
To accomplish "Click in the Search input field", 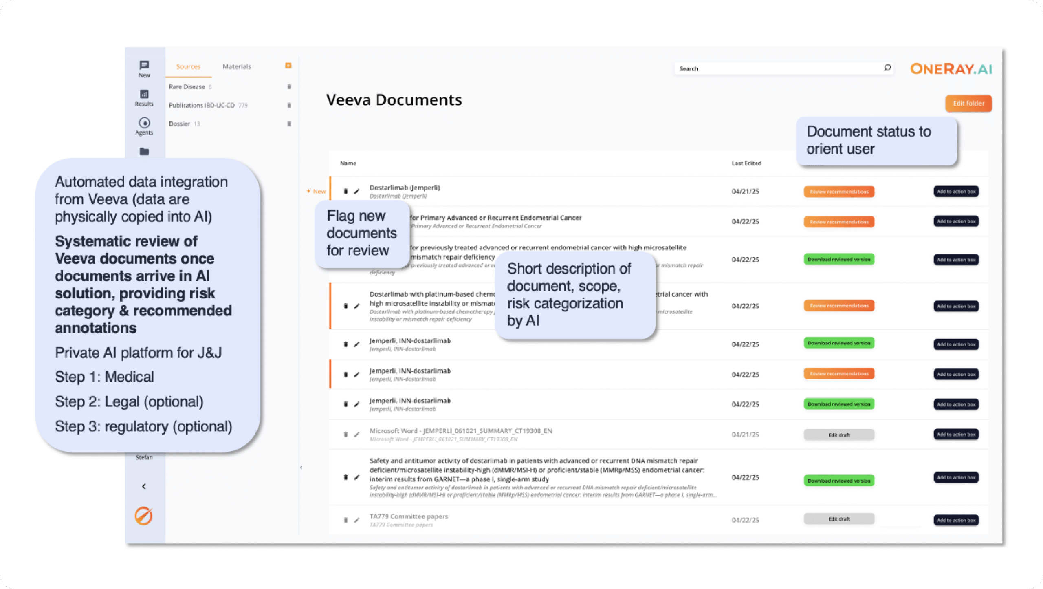I will coord(774,68).
